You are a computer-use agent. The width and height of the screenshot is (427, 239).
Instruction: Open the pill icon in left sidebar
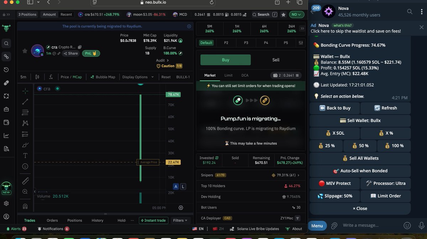click(x=6, y=83)
